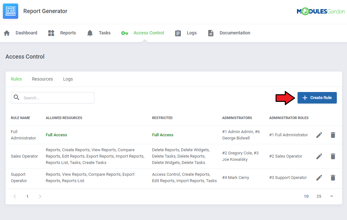Image resolution: width=347 pixels, height=220 pixels.
Task: Delete the Support Operator rule trash icon
Action: (333, 178)
